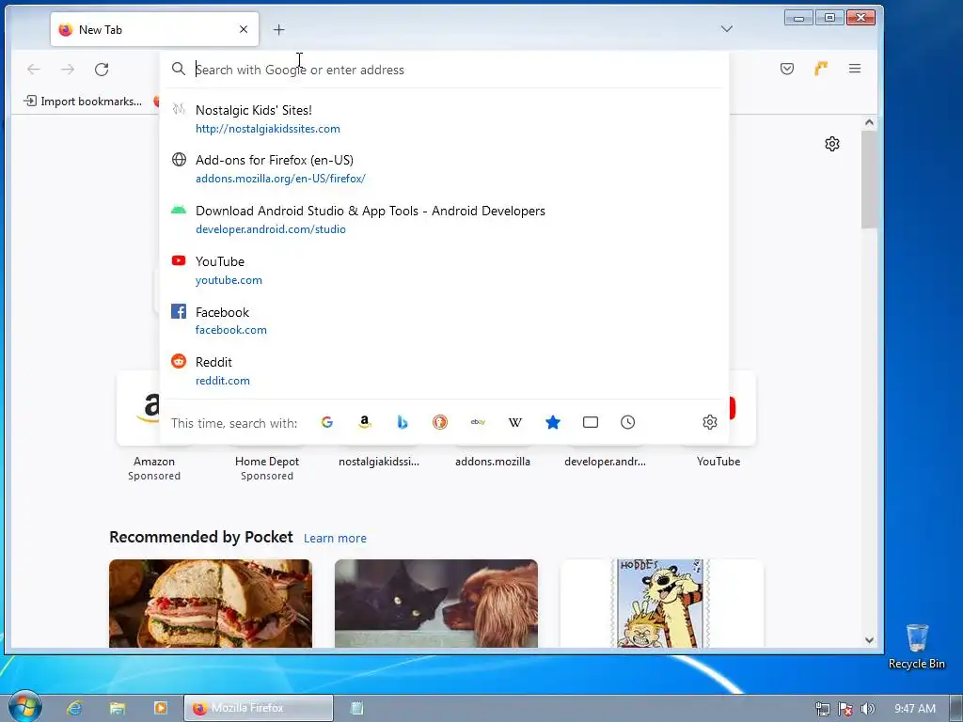Launch Internet Explorer from taskbar
Screen dimensions: 963x722
(x=74, y=708)
